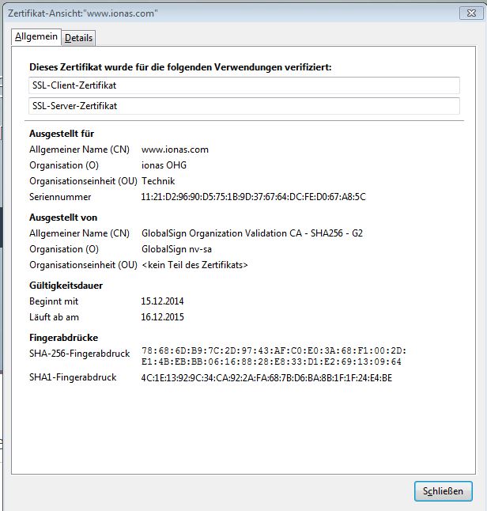The height and width of the screenshot is (511, 487).
Task: Click the organisation value ionas OHG
Action: click(x=164, y=165)
